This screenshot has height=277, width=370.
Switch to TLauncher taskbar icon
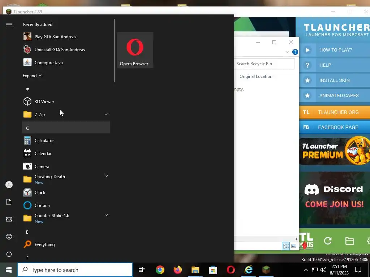[x=266, y=270]
